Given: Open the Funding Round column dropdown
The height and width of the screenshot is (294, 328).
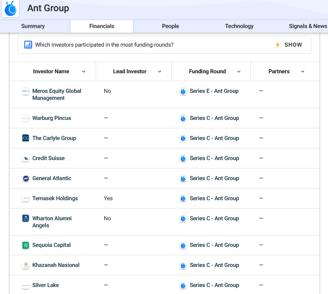Looking at the screenshot, I should 239,71.
